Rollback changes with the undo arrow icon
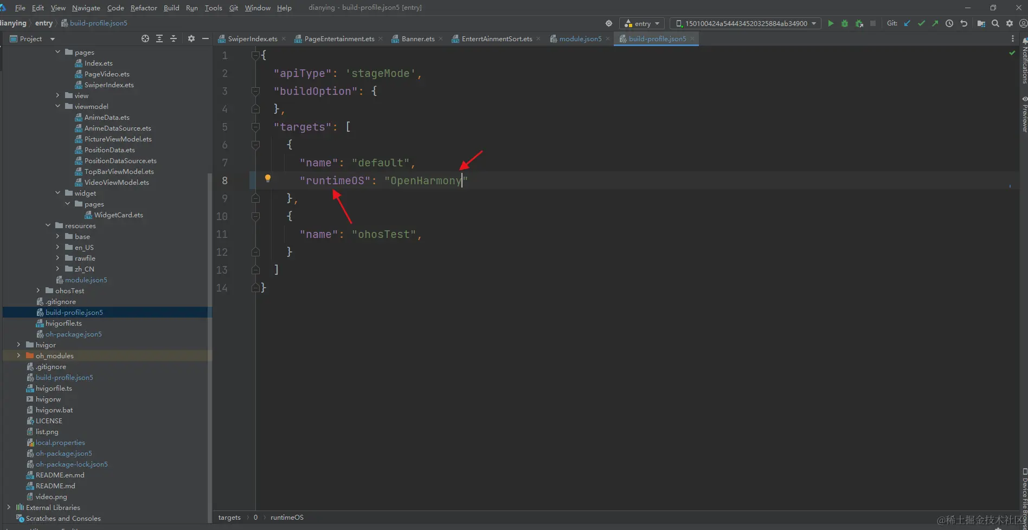This screenshot has height=530, width=1028. 963,23
